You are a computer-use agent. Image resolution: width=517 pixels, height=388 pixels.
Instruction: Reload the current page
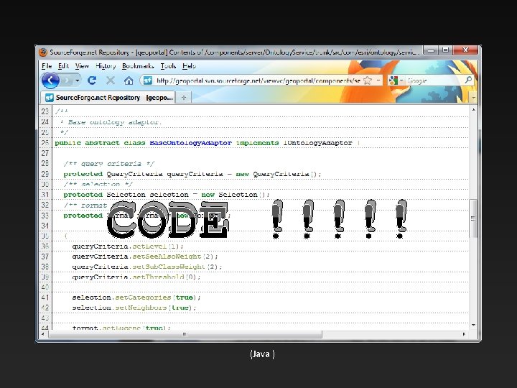point(92,80)
